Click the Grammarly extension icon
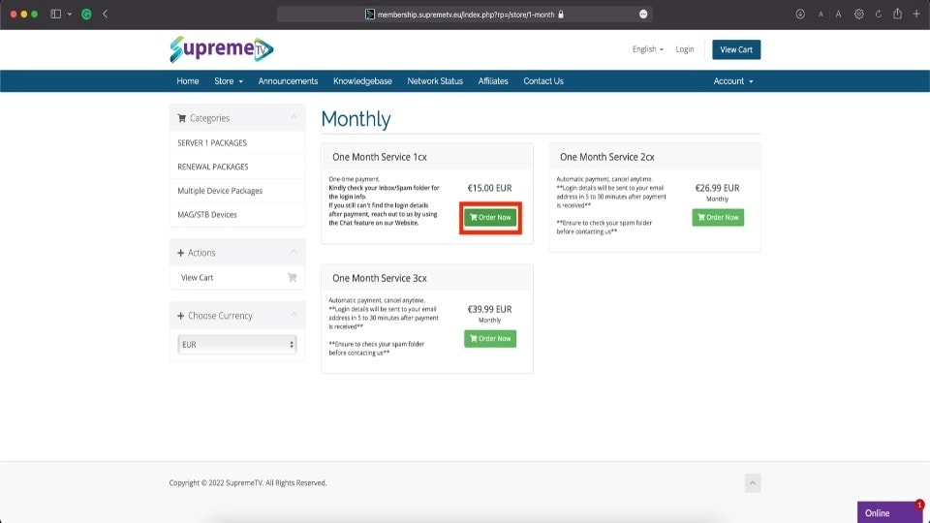The image size is (930, 523). (86, 14)
